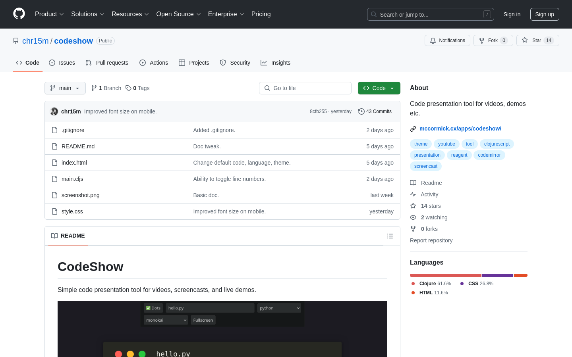Click the Star icon
The image size is (572, 357).
[x=525, y=40]
